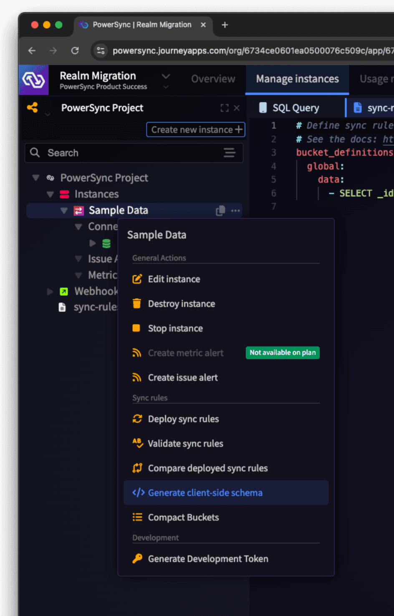
Task: Click the SQL Query tab icon
Action: pyautogui.click(x=263, y=108)
